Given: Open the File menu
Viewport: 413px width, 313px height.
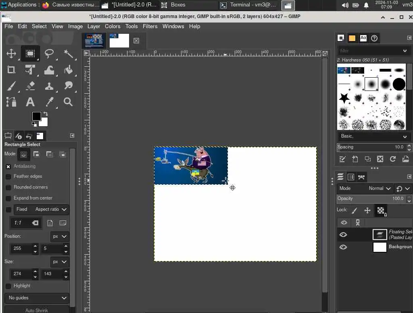Looking at the screenshot, I should point(8,26).
